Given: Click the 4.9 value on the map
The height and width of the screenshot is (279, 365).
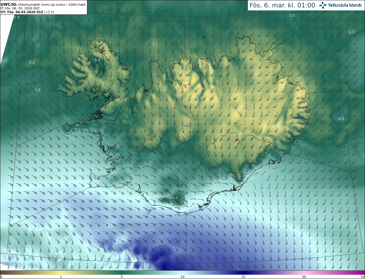Looking at the screenshot, I should tap(17, 17).
